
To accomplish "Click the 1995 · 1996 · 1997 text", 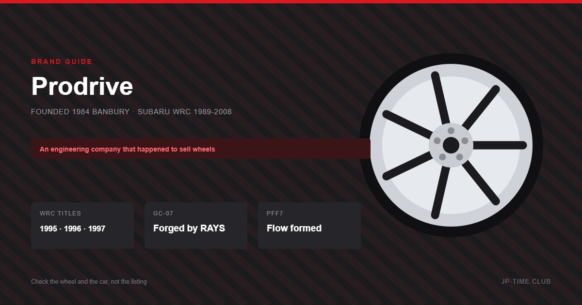I will [72, 229].
